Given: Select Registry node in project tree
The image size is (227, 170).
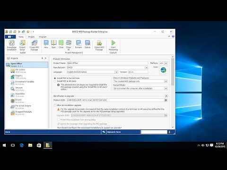Looking at the screenshot, I should coord(18,77).
